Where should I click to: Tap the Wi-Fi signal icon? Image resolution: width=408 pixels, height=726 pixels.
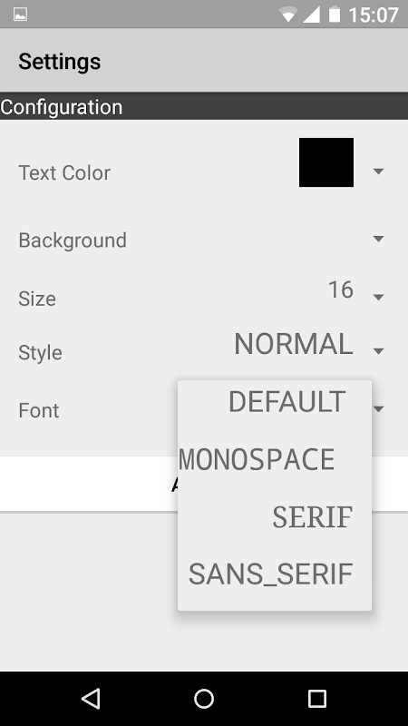click(x=288, y=15)
